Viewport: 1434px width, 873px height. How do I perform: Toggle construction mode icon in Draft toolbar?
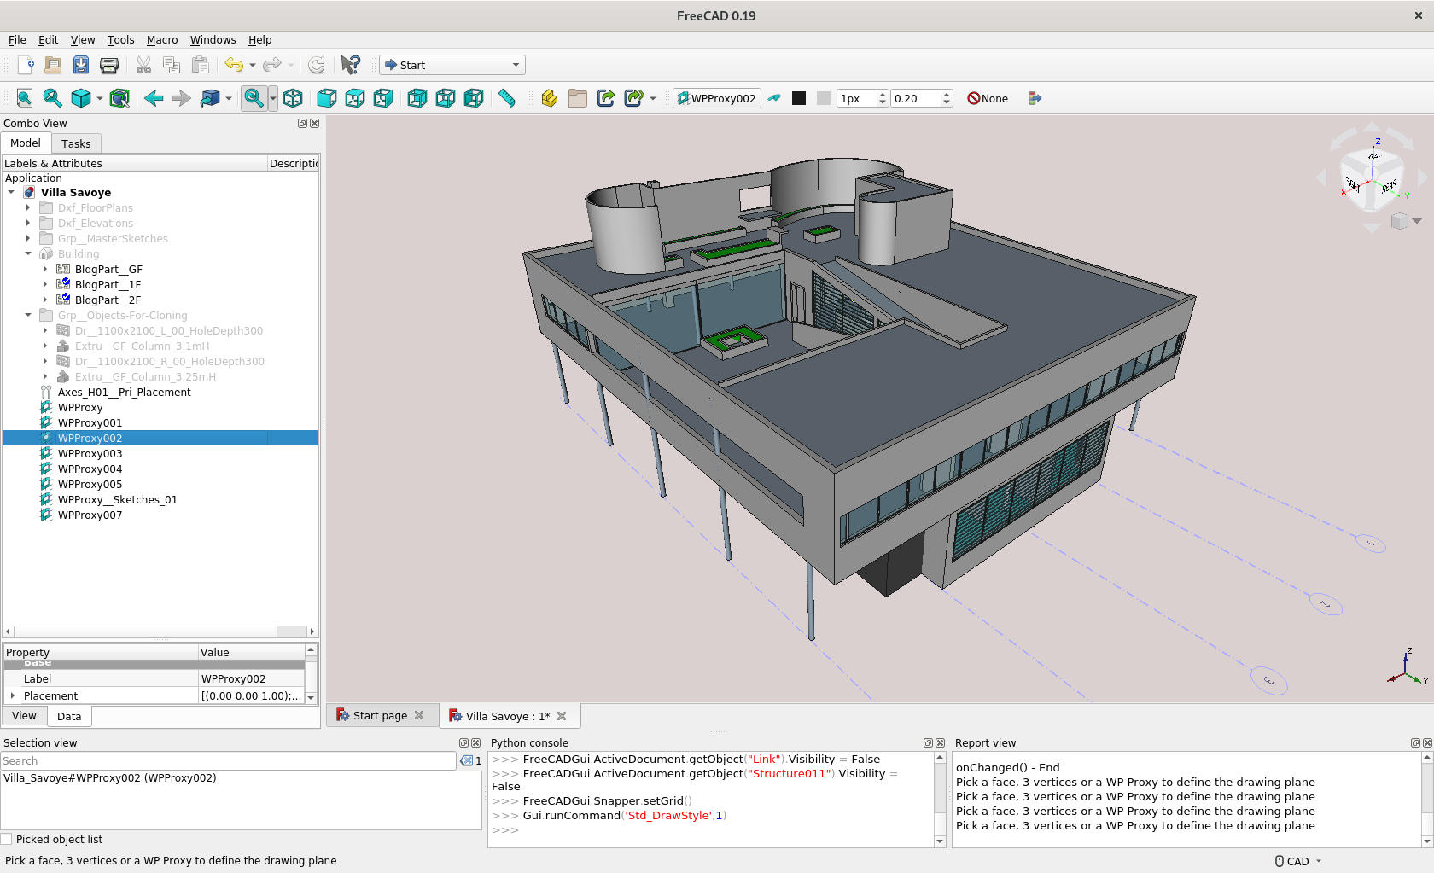point(774,98)
